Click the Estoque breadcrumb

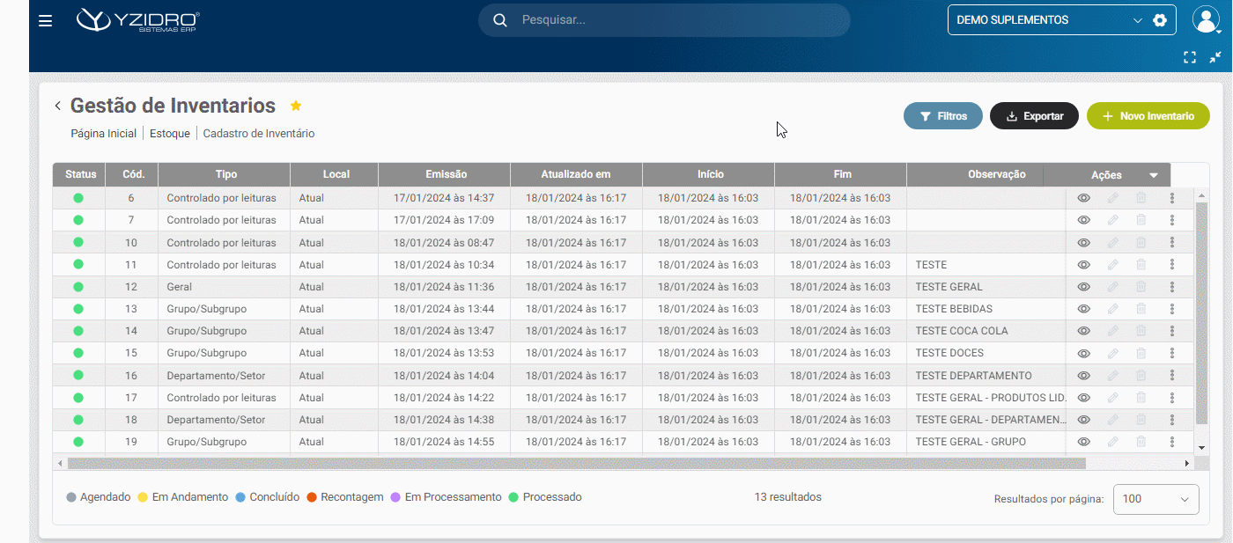169,134
